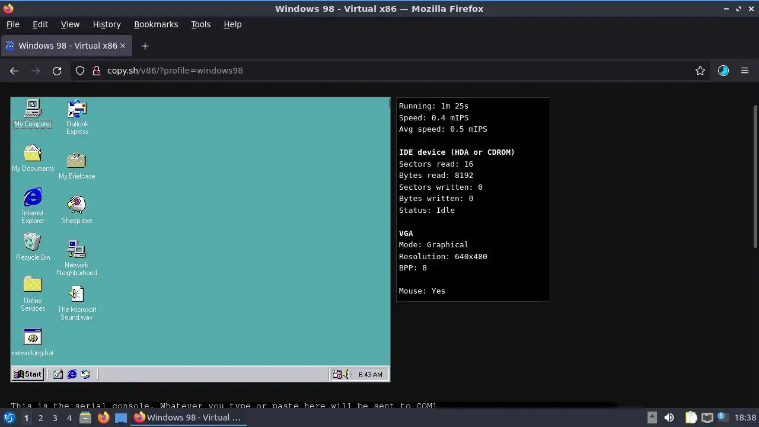Open the file manager from host panel
This screenshot has height=427, width=759.
(x=85, y=418)
